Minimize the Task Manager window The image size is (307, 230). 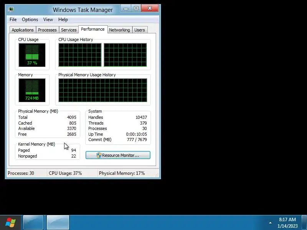point(126,8)
